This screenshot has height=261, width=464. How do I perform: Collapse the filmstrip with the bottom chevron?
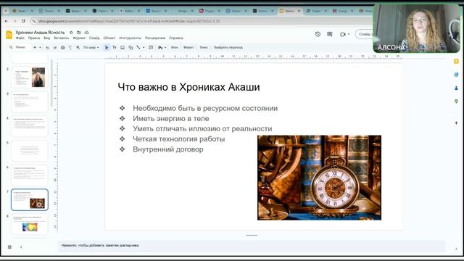tap(21, 246)
